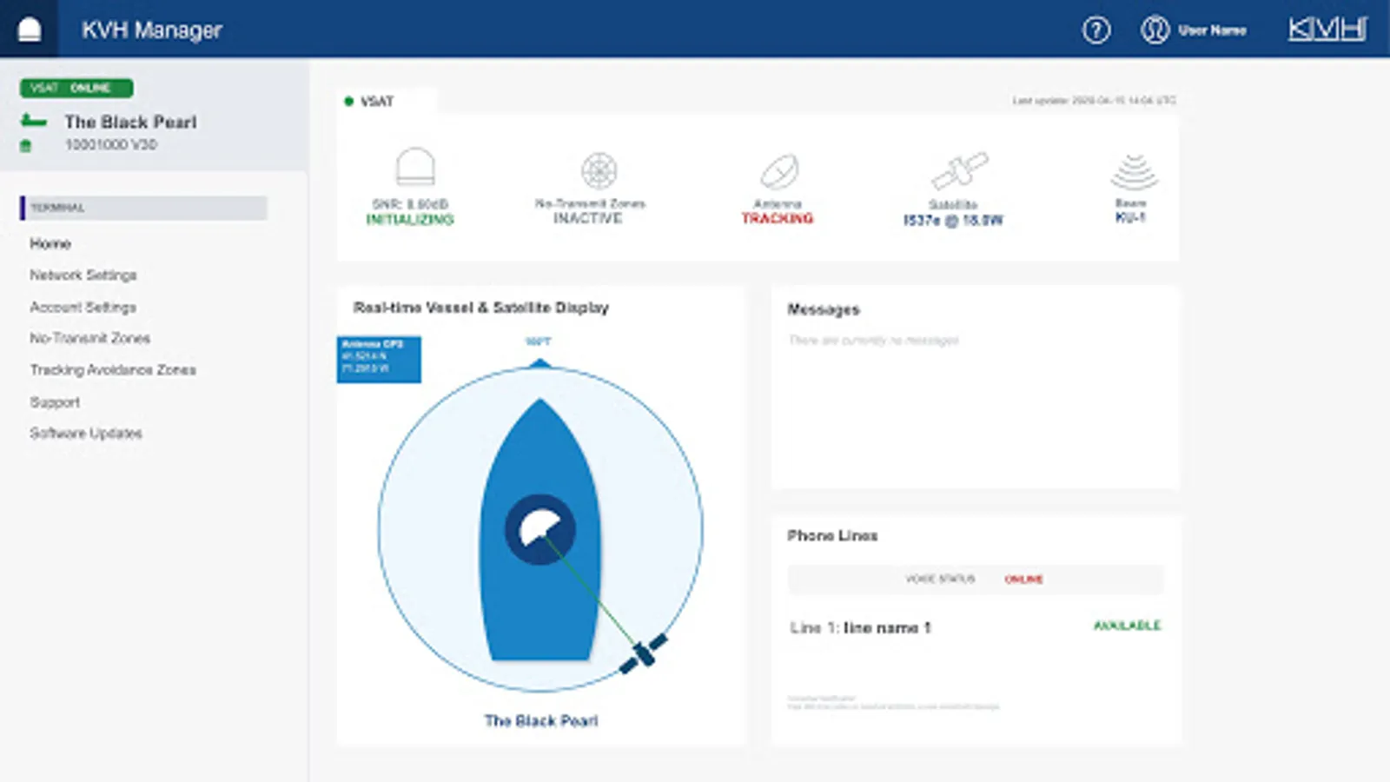
Task: Click the KVH Manager title
Action: pos(152,30)
